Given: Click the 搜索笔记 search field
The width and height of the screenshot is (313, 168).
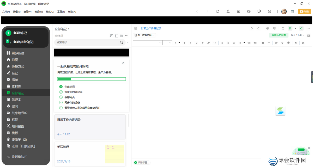Looking at the screenshot, I should (87, 42).
